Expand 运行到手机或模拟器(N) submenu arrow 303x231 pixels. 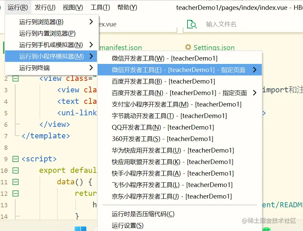[91, 45]
